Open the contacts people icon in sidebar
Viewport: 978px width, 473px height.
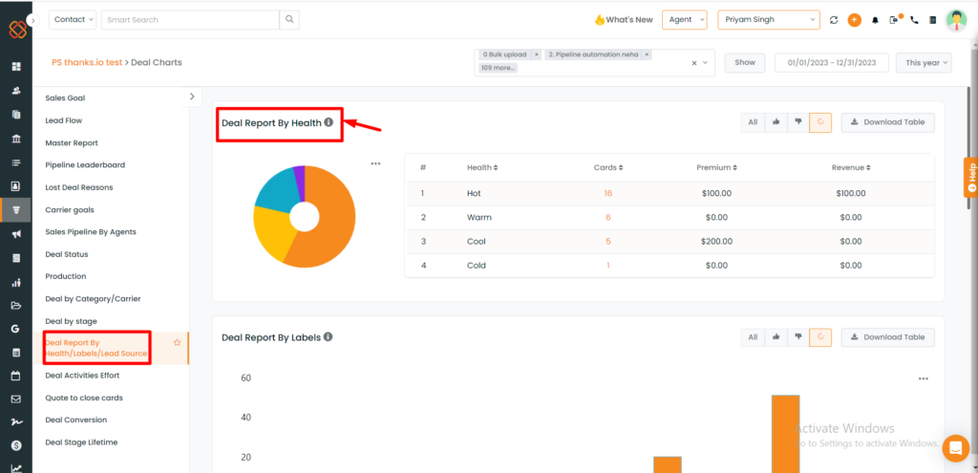(x=16, y=91)
